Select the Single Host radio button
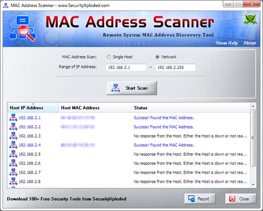 (109, 57)
